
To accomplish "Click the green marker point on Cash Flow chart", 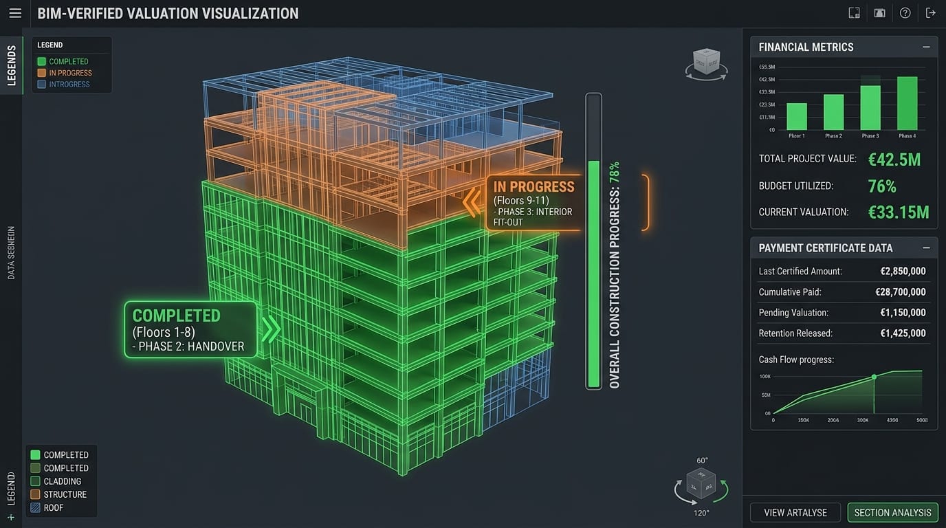I will pos(874,377).
